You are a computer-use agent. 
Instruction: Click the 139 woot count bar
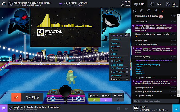point(94,100)
